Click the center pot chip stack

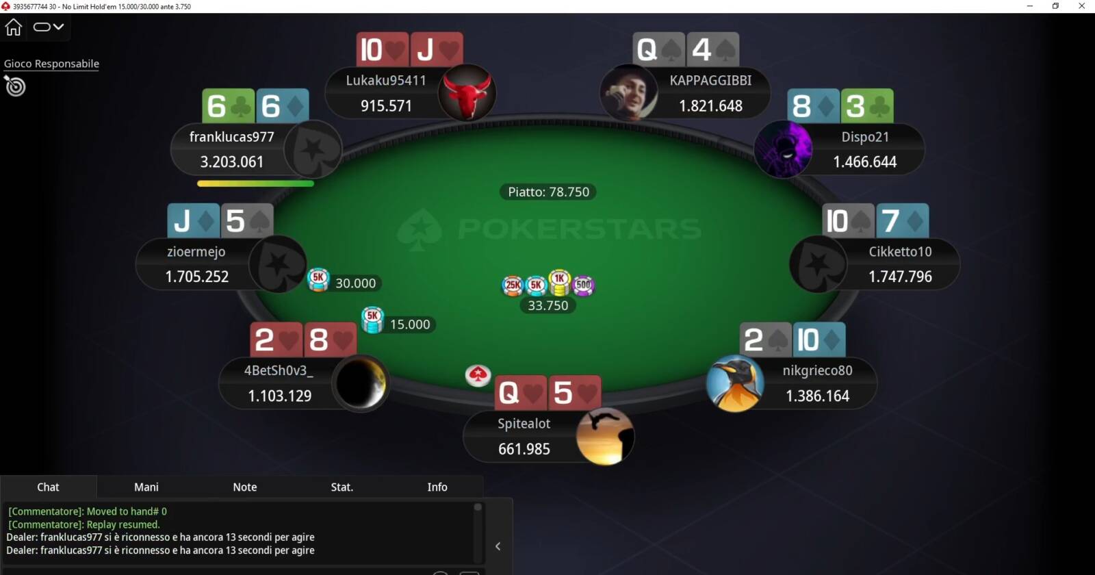pos(548,283)
